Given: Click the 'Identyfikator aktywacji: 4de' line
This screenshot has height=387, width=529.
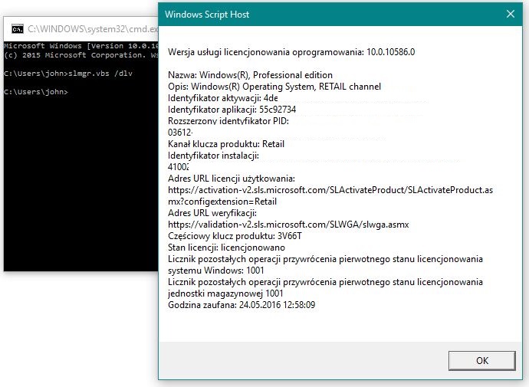Looking at the screenshot, I should 223,98.
